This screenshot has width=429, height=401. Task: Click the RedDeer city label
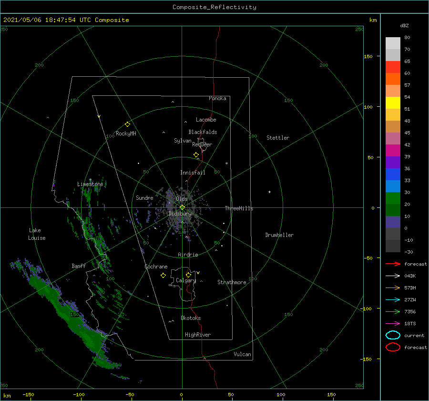click(202, 144)
